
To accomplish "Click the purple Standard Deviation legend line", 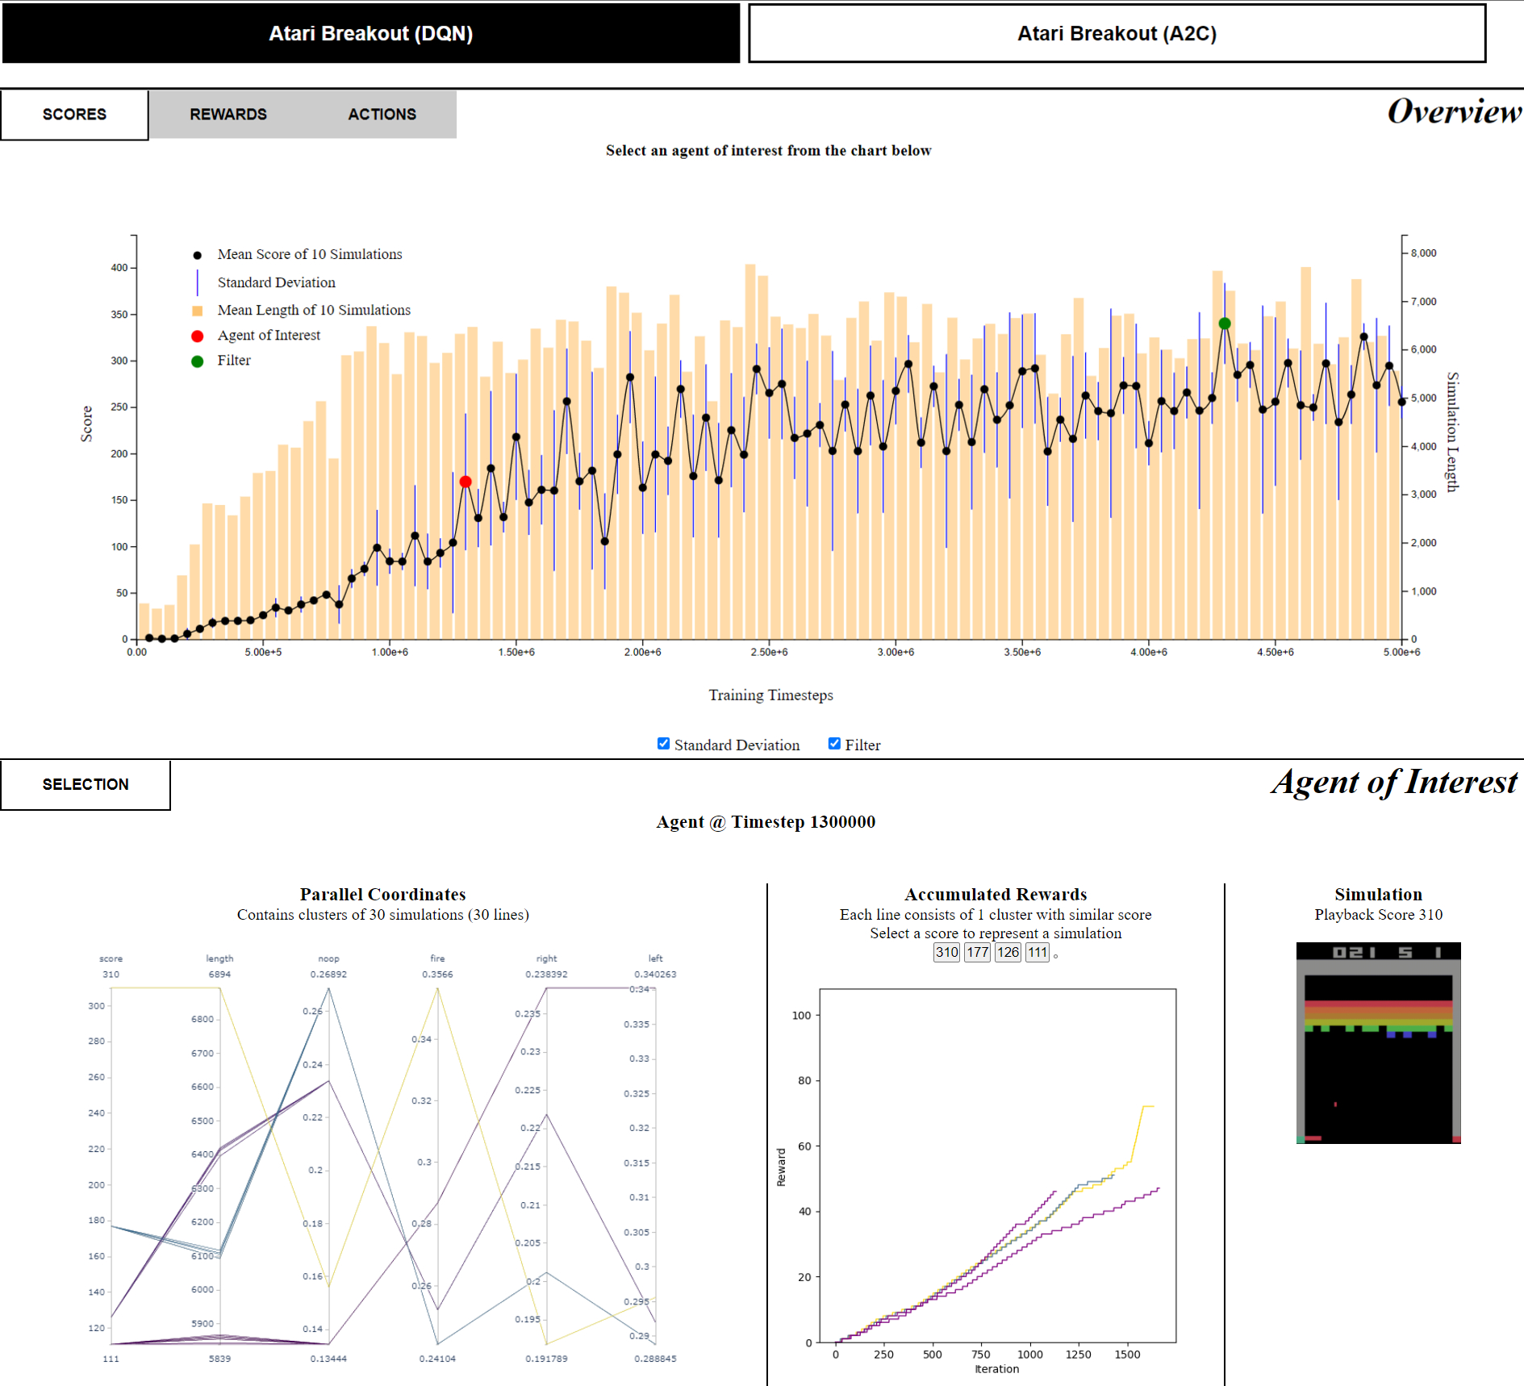I will tap(197, 282).
